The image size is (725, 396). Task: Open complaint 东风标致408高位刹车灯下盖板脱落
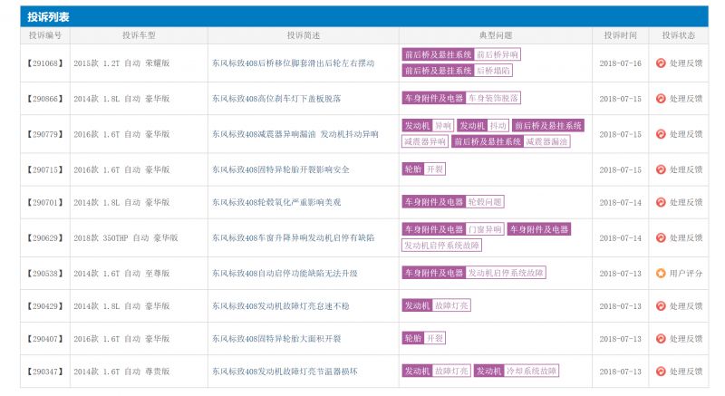click(x=276, y=99)
